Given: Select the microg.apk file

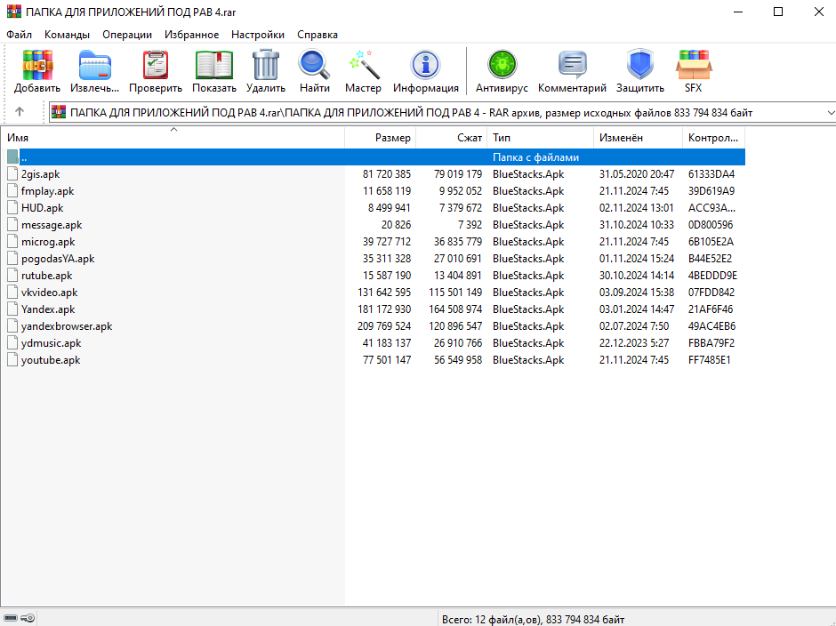Looking at the screenshot, I should [48, 242].
